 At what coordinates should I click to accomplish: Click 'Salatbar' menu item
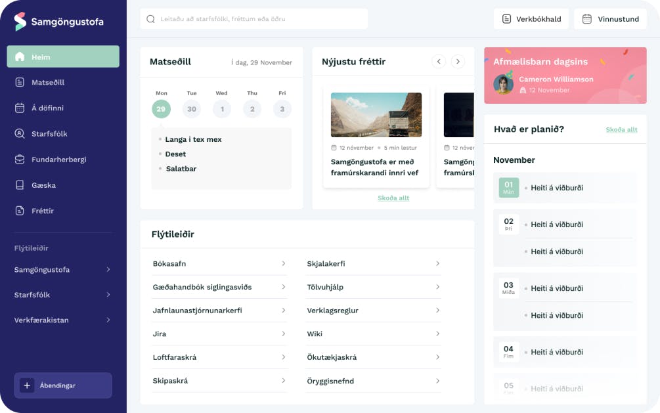[x=181, y=168]
